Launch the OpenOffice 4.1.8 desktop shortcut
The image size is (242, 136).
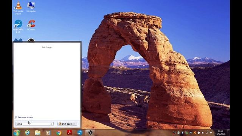coord(18,26)
